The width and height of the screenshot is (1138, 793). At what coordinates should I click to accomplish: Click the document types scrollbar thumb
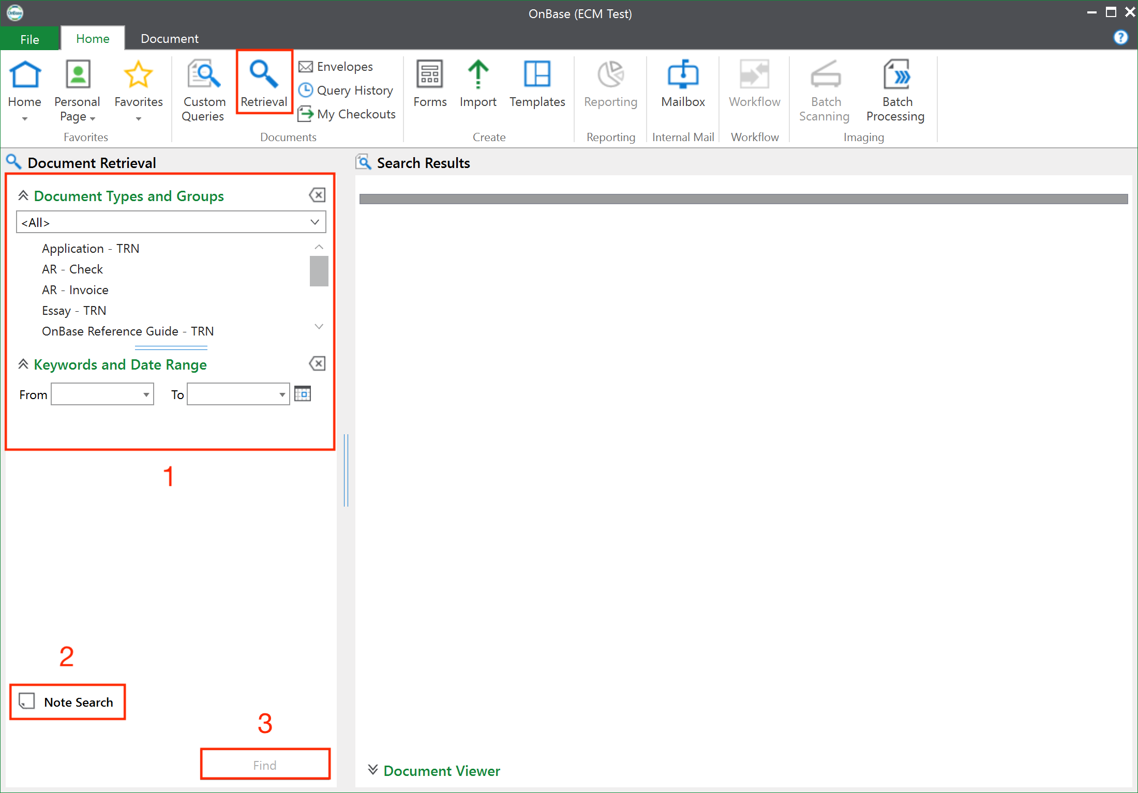(319, 271)
